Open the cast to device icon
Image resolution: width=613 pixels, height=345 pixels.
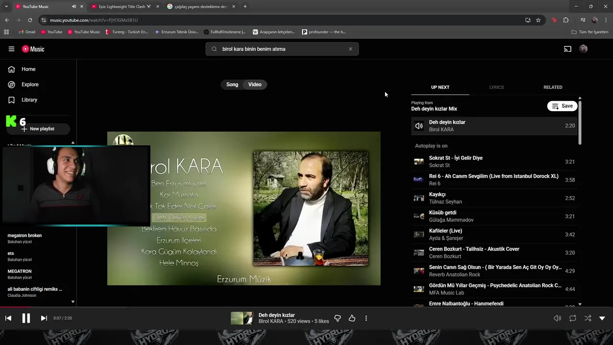pyautogui.click(x=568, y=49)
